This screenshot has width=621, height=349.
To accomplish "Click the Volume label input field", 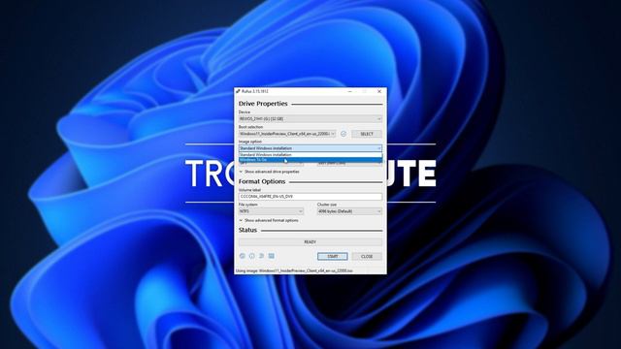I will coord(310,196).
